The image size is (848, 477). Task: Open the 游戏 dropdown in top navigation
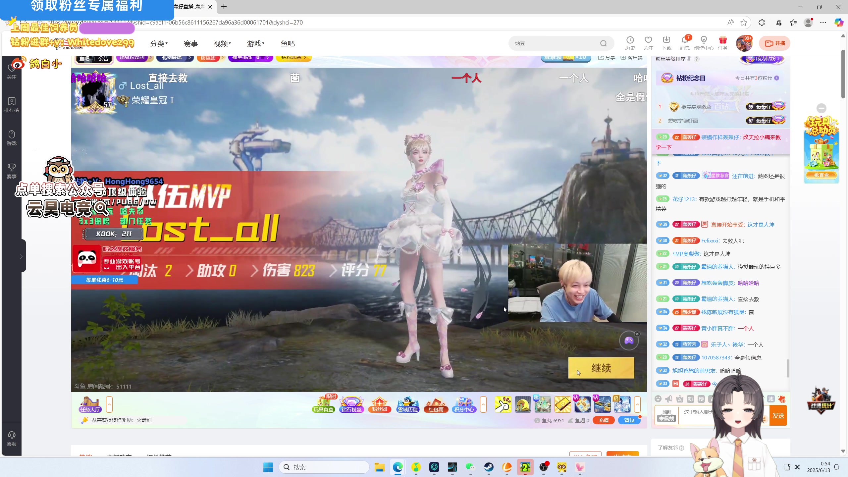pyautogui.click(x=256, y=43)
